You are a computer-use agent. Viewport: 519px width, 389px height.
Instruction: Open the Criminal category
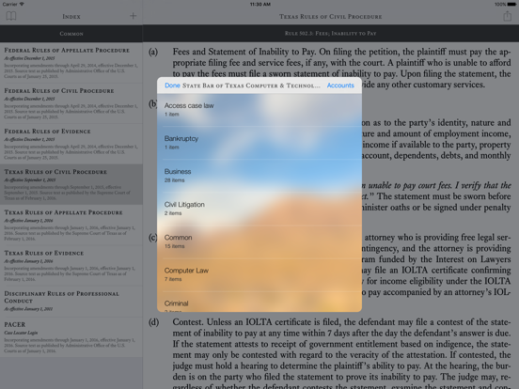pos(259,302)
